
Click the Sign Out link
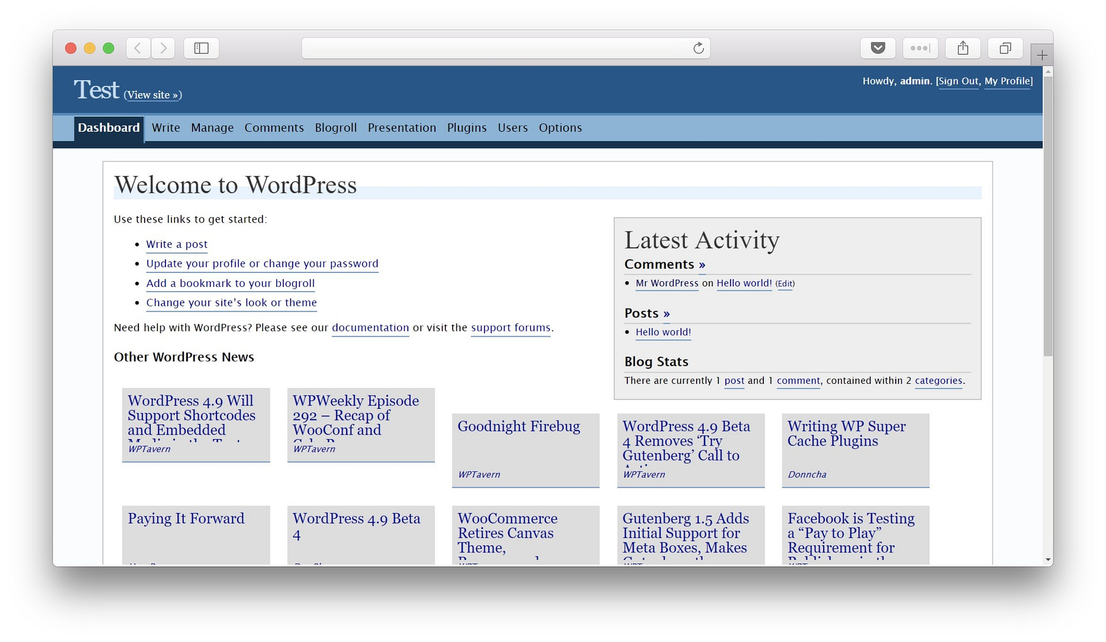(958, 81)
